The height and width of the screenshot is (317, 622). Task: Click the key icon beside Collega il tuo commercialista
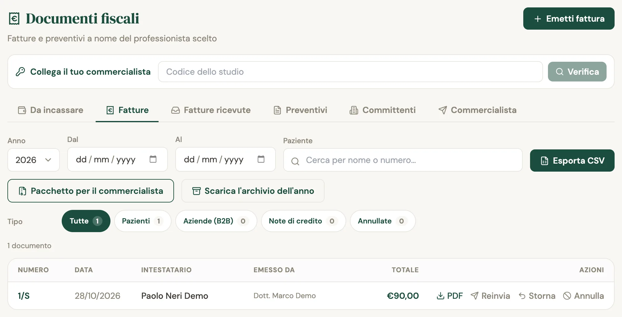[x=20, y=72]
